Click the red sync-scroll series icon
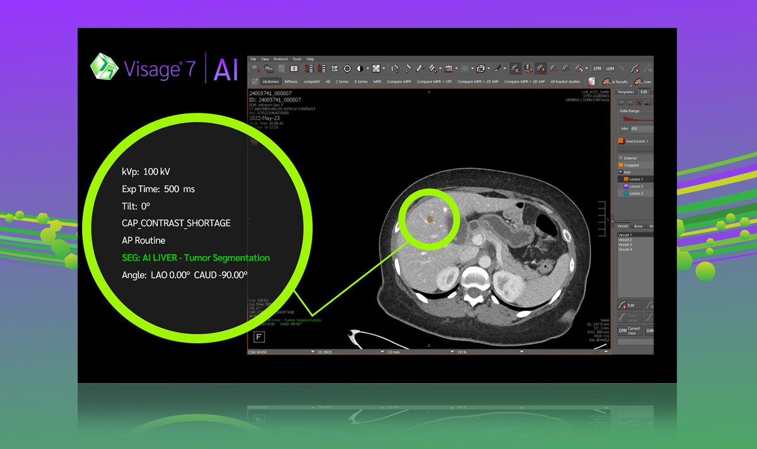The image size is (757, 449). [x=308, y=69]
